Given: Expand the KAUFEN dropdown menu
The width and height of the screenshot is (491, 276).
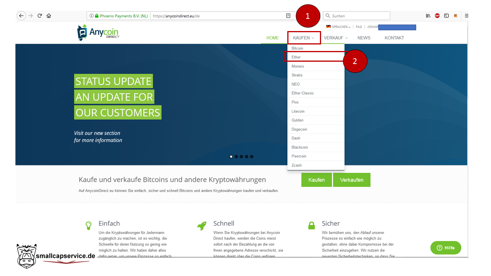Looking at the screenshot, I should (303, 38).
